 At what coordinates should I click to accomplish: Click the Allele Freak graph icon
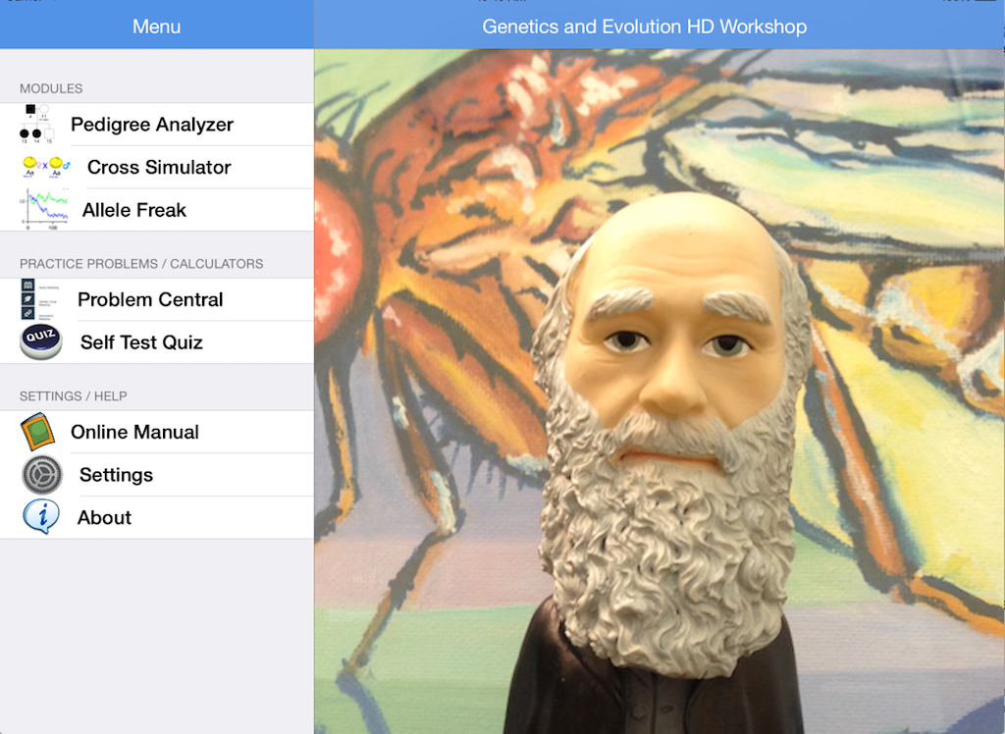(x=43, y=209)
